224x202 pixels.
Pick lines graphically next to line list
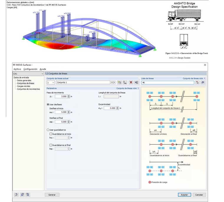[x=197, y=82]
